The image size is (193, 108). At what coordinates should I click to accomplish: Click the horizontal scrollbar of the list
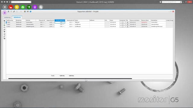(70, 79)
